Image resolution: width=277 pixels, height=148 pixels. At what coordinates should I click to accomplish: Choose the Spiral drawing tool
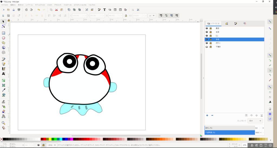[x=4, y=52]
